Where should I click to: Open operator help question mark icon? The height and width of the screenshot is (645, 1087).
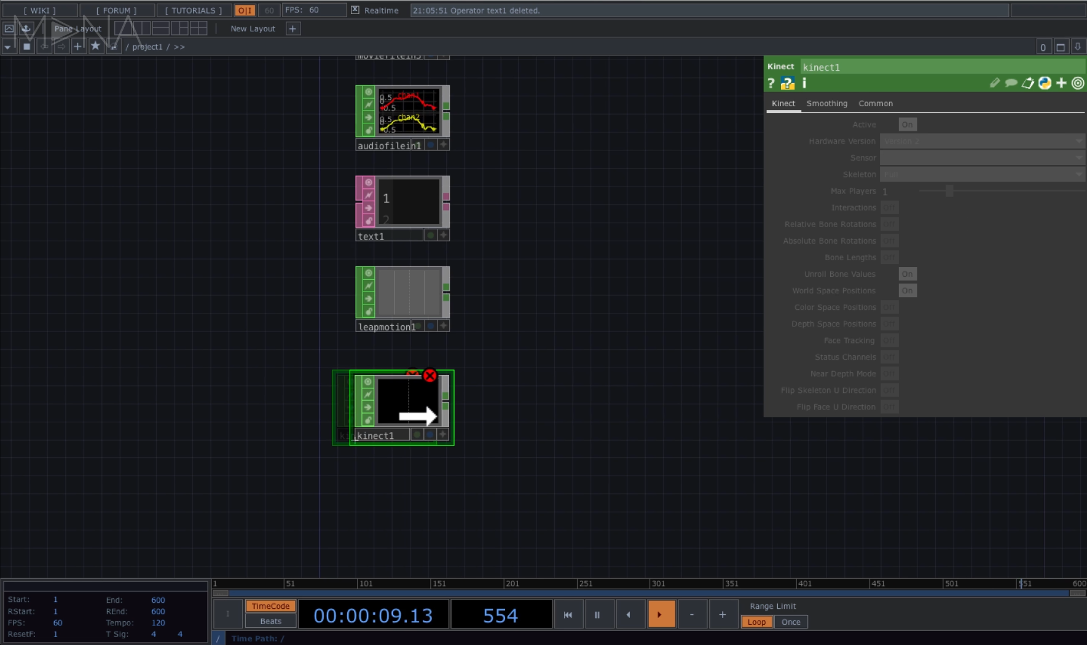[x=771, y=83]
